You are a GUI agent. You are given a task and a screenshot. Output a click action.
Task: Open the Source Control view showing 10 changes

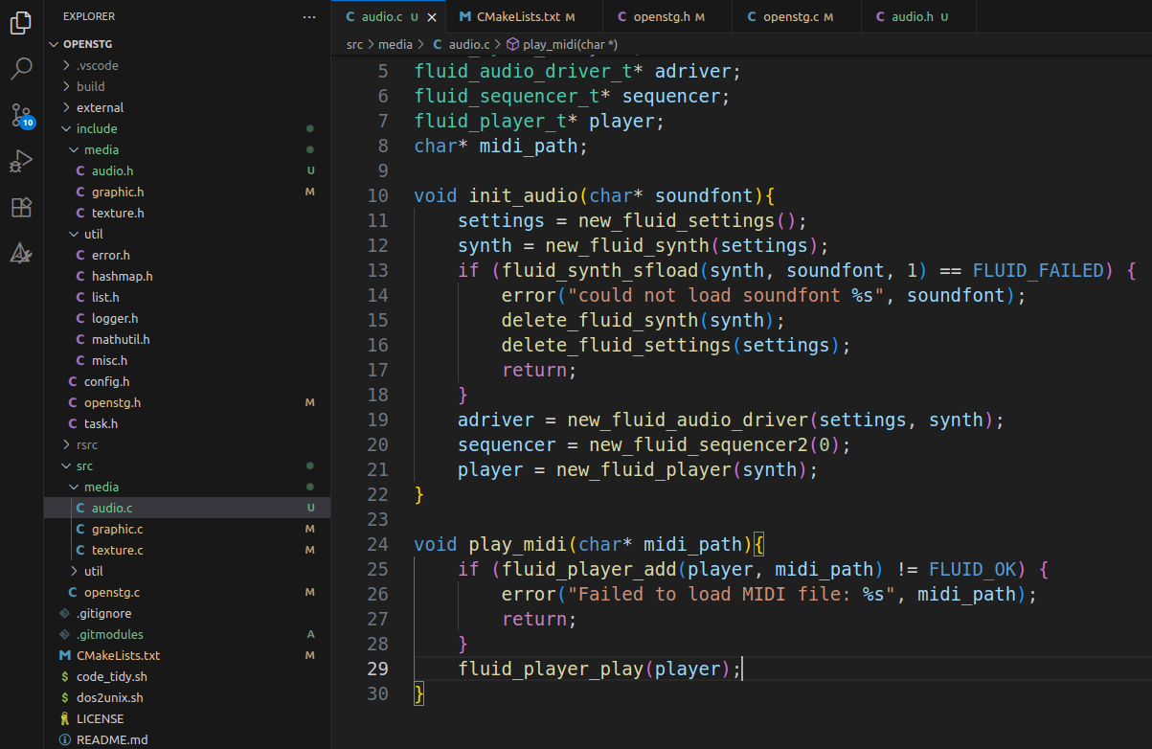pyautogui.click(x=21, y=115)
